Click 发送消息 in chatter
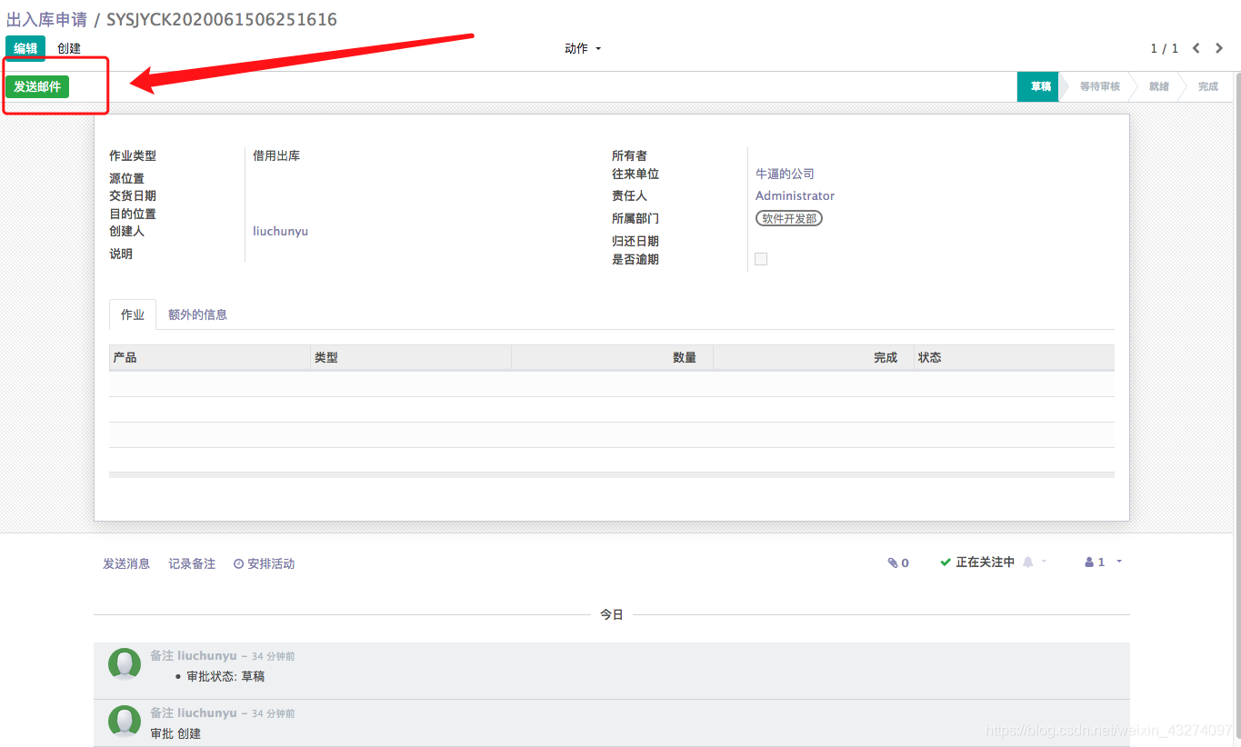Screen dimensions: 1241x747 pyautogui.click(x=126, y=563)
